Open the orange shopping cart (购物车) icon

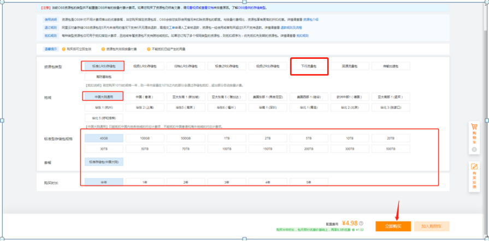474,126
